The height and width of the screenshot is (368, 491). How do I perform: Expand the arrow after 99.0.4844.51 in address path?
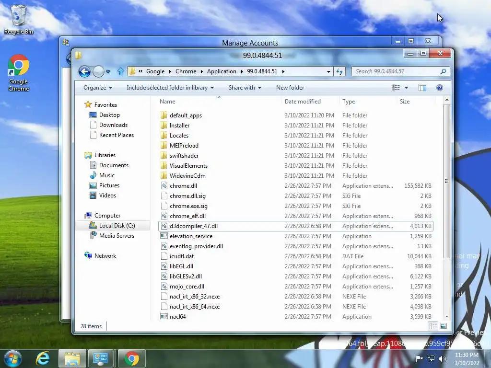tap(283, 72)
